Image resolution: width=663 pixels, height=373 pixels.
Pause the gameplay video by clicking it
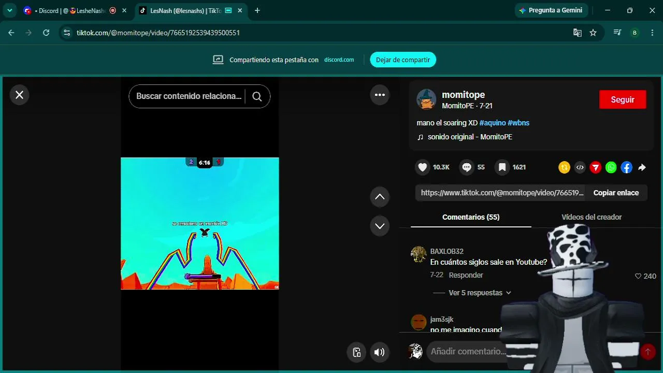coord(200,223)
